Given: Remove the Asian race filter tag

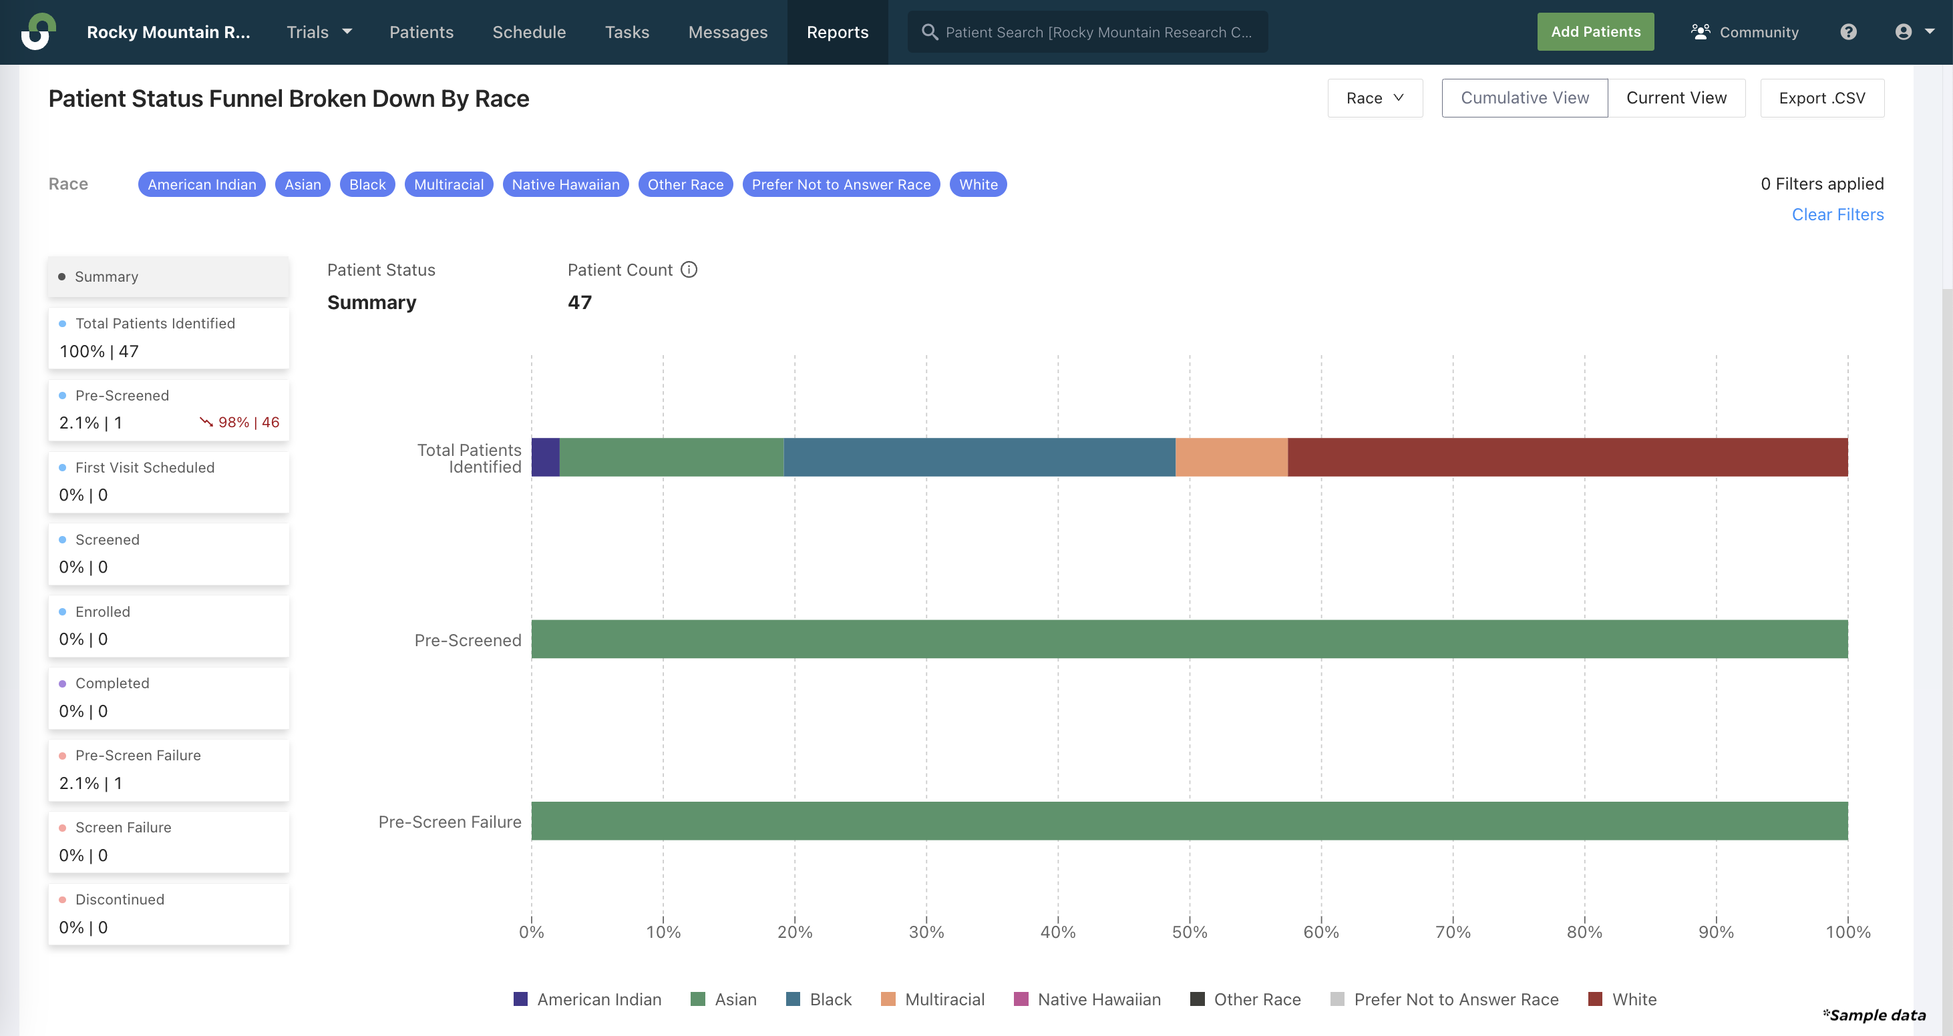Looking at the screenshot, I should [x=301, y=183].
